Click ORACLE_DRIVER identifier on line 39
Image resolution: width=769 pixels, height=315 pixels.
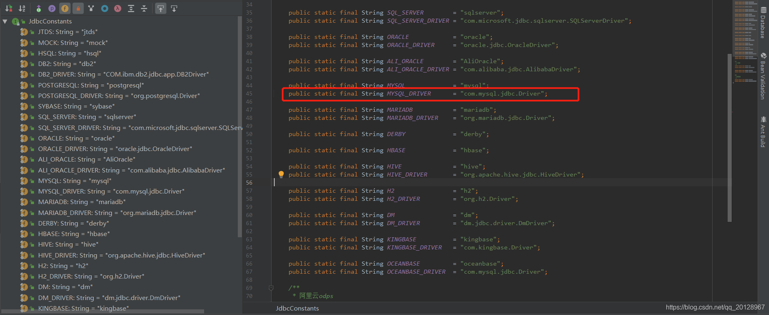pos(411,45)
